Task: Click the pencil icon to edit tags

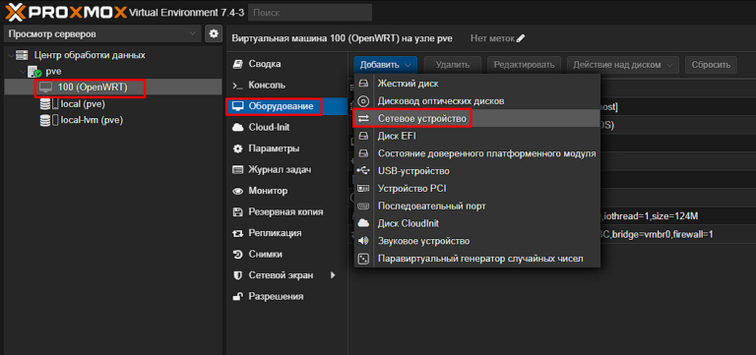Action: (x=520, y=38)
